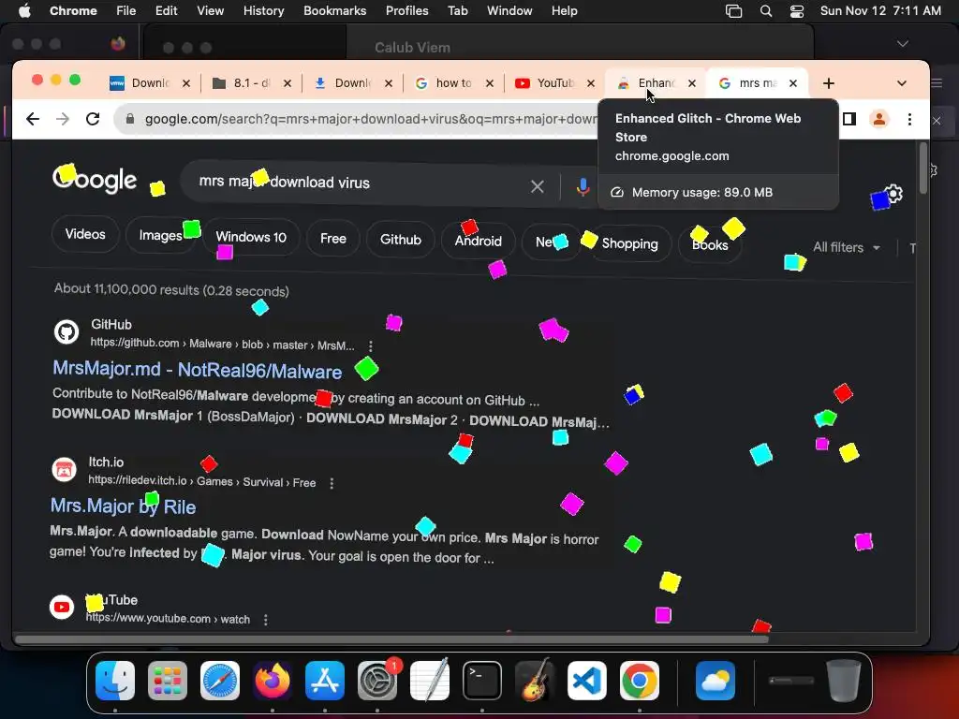
Task: Start voice search with the microphone
Action: tap(583, 187)
